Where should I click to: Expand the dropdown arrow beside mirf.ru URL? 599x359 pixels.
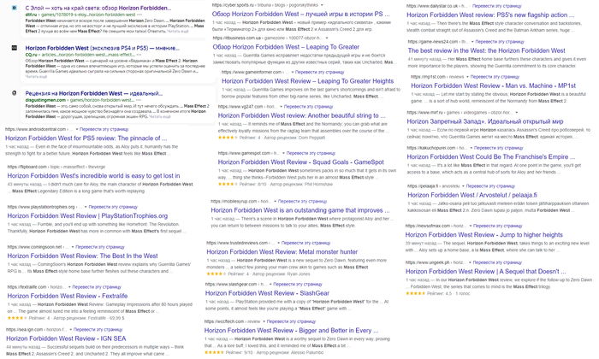(x=517, y=113)
